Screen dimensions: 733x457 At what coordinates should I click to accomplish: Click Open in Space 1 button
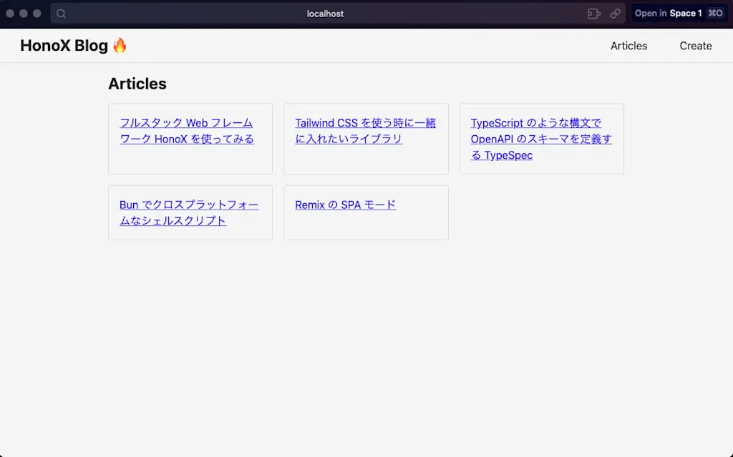679,14
